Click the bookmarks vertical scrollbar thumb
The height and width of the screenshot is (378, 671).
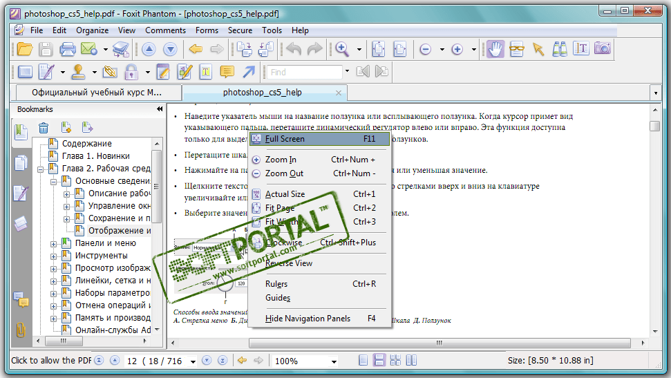pos(157,186)
